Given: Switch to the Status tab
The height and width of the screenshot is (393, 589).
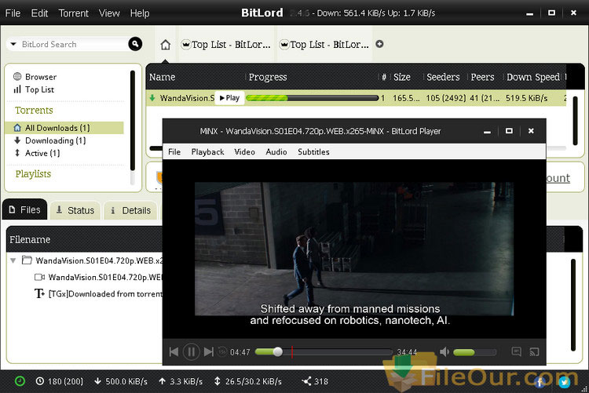Looking at the screenshot, I should (75, 210).
